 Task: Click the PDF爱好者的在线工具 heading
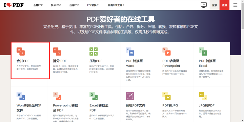[x=121, y=19]
